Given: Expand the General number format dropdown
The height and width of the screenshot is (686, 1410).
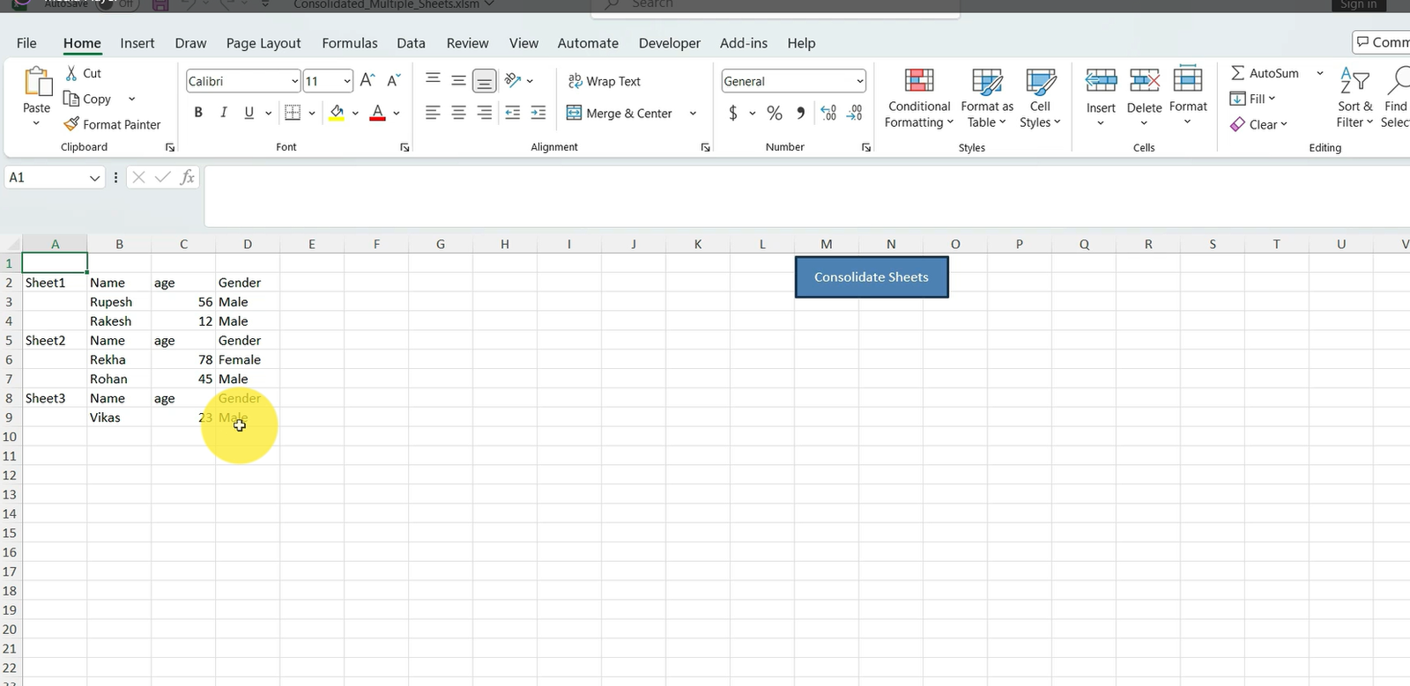Looking at the screenshot, I should [859, 81].
